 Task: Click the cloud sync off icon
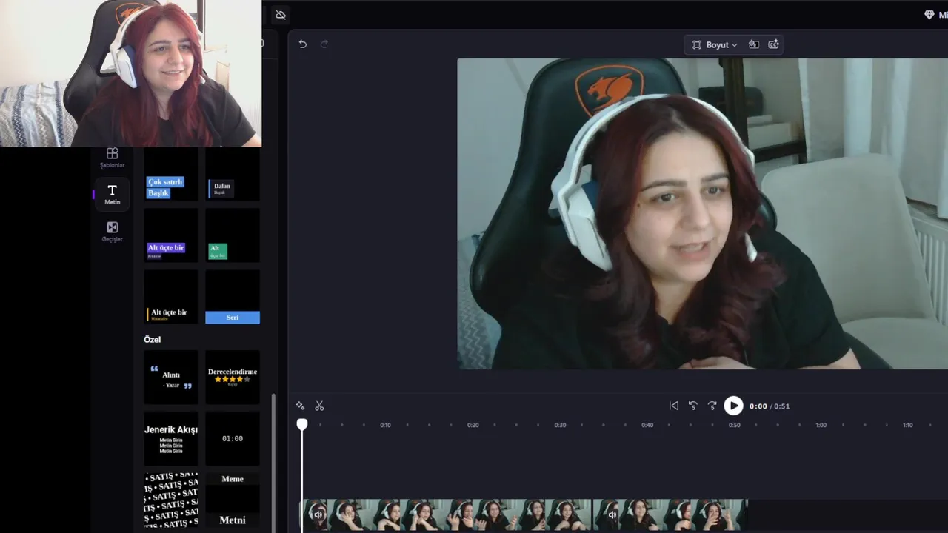(x=280, y=15)
